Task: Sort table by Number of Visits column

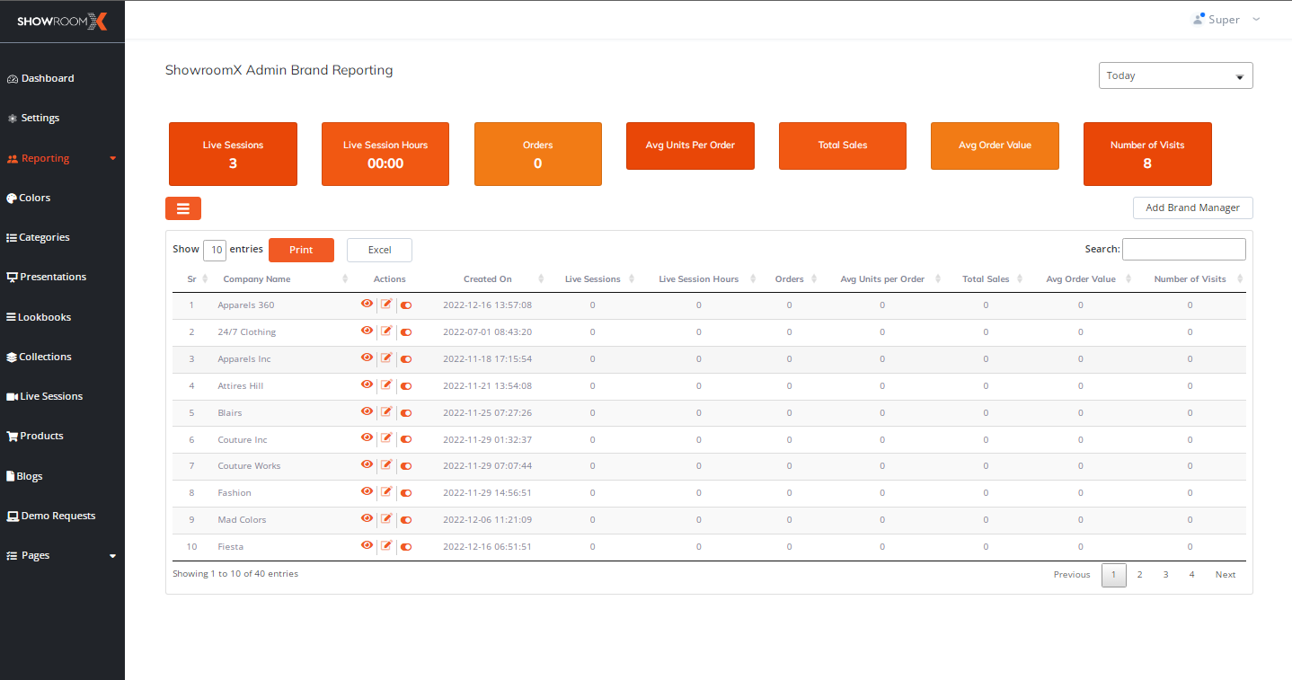Action: 1190,279
